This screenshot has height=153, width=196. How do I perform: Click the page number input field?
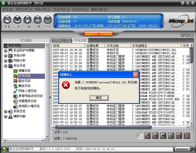click(140, 136)
